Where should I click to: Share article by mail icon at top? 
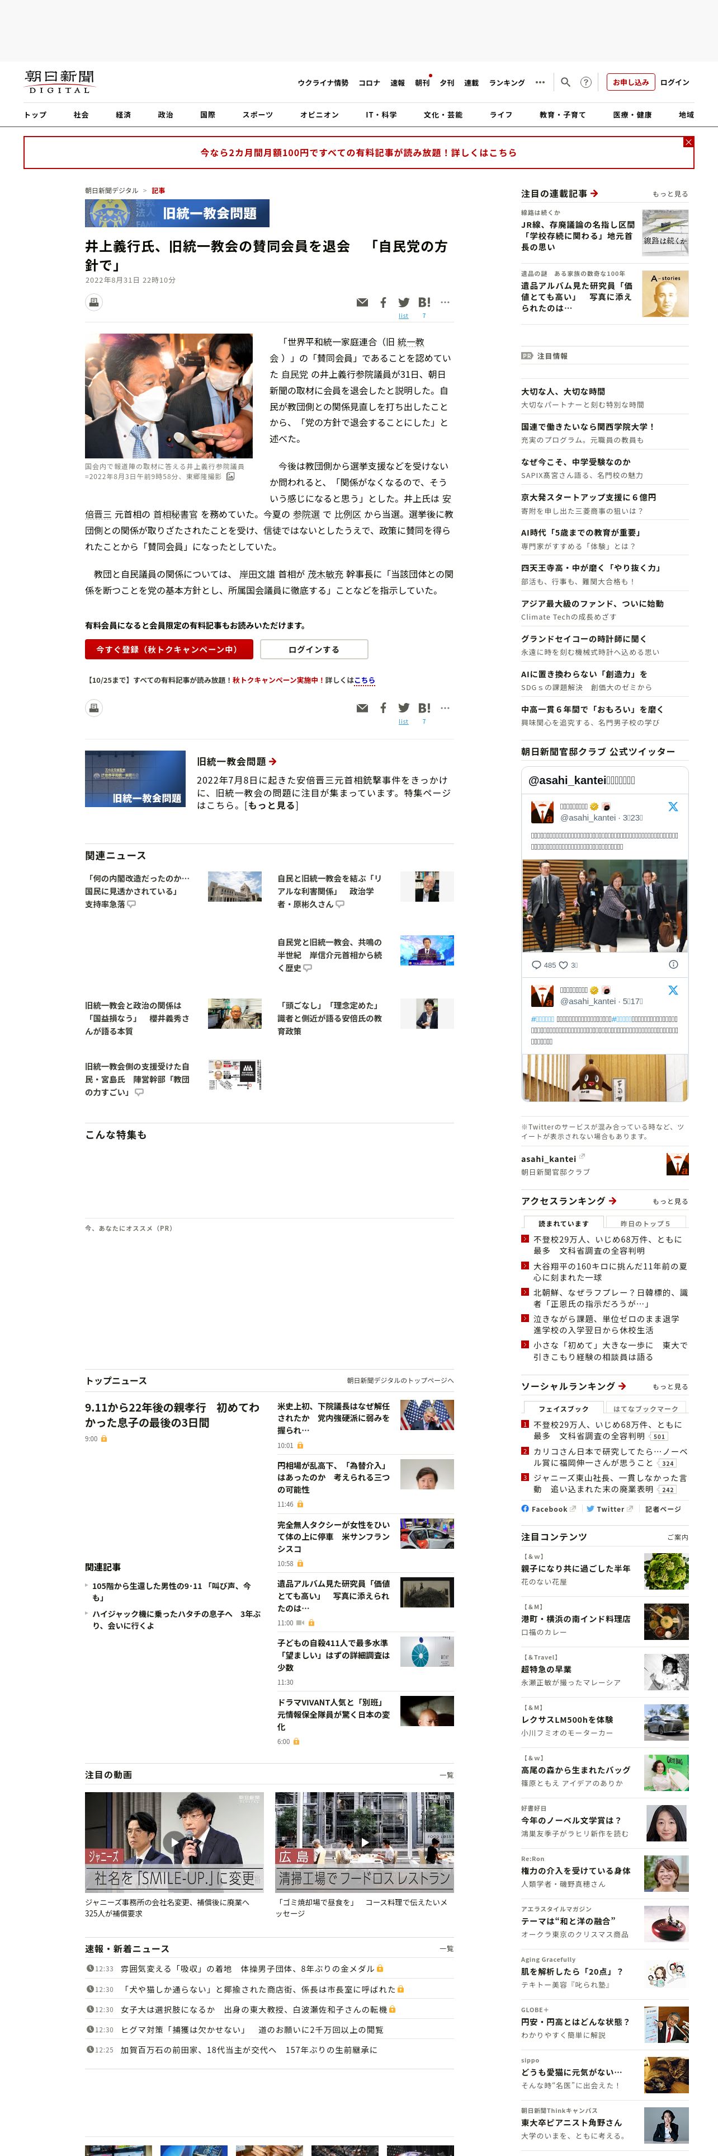click(x=362, y=302)
